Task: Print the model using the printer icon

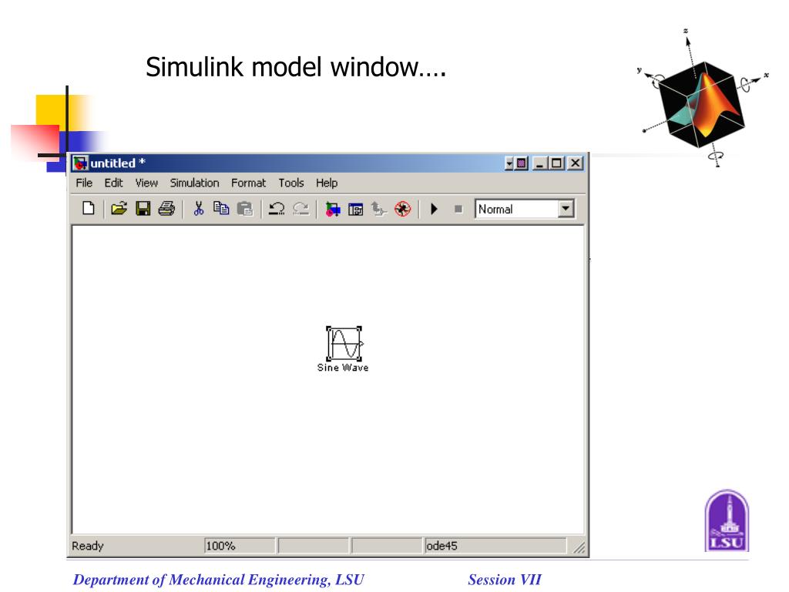Action: (166, 208)
